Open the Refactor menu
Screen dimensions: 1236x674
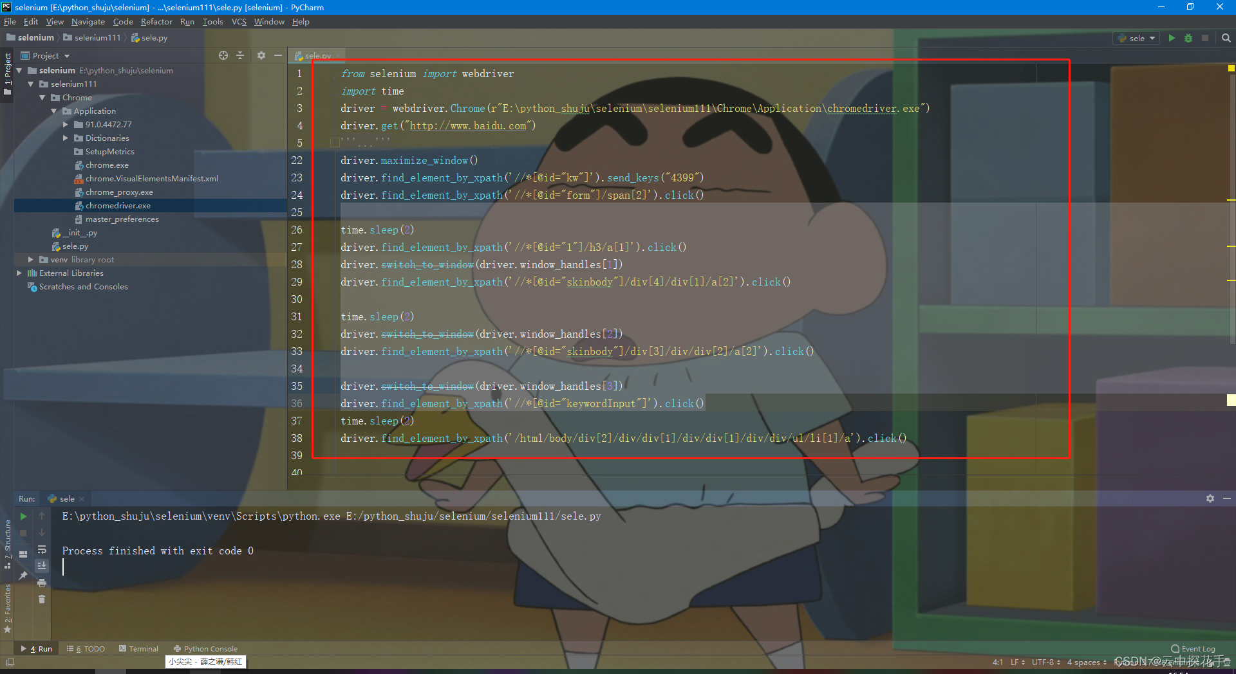tap(156, 22)
